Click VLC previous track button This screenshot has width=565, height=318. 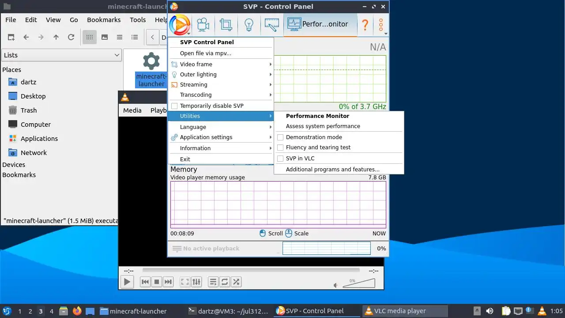(x=145, y=282)
